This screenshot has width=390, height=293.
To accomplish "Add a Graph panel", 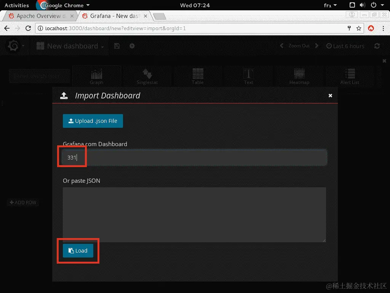I will coord(96,76).
